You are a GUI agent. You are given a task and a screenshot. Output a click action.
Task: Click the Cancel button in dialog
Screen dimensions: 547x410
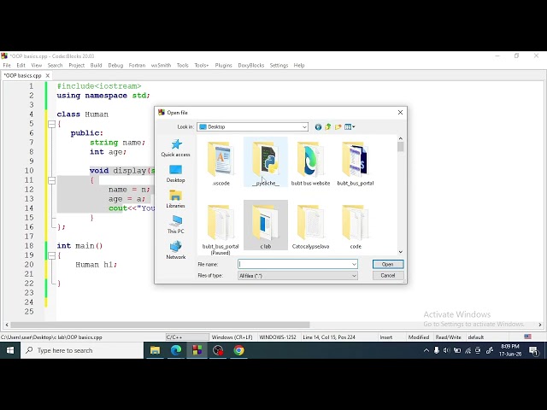[387, 275]
